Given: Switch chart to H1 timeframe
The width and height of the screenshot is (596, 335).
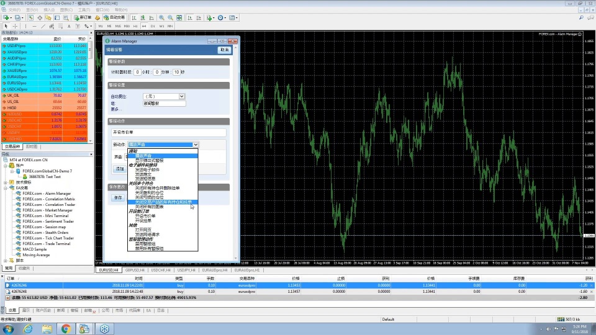Looking at the screenshot, I should click(135, 26).
